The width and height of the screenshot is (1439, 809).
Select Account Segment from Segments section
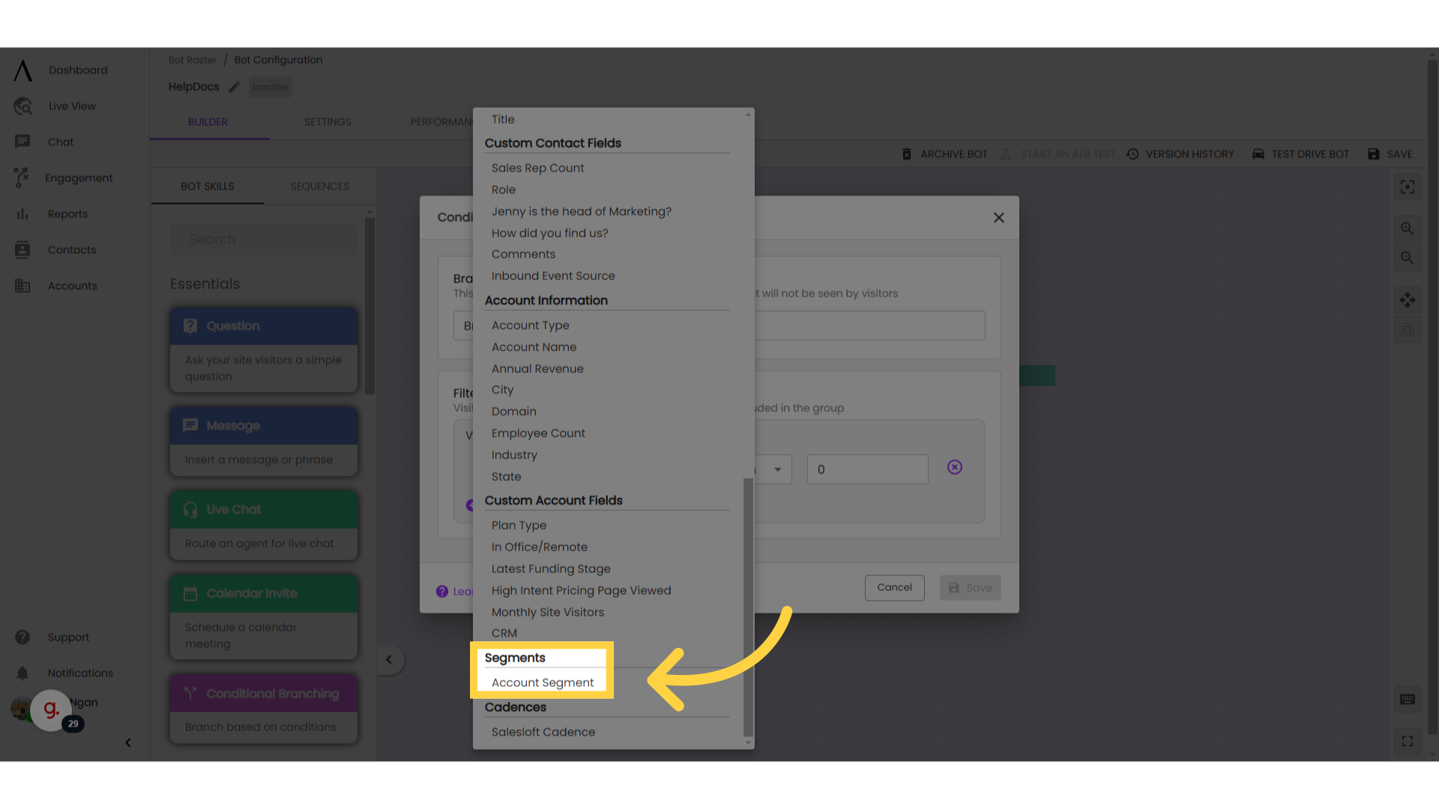[x=543, y=682]
